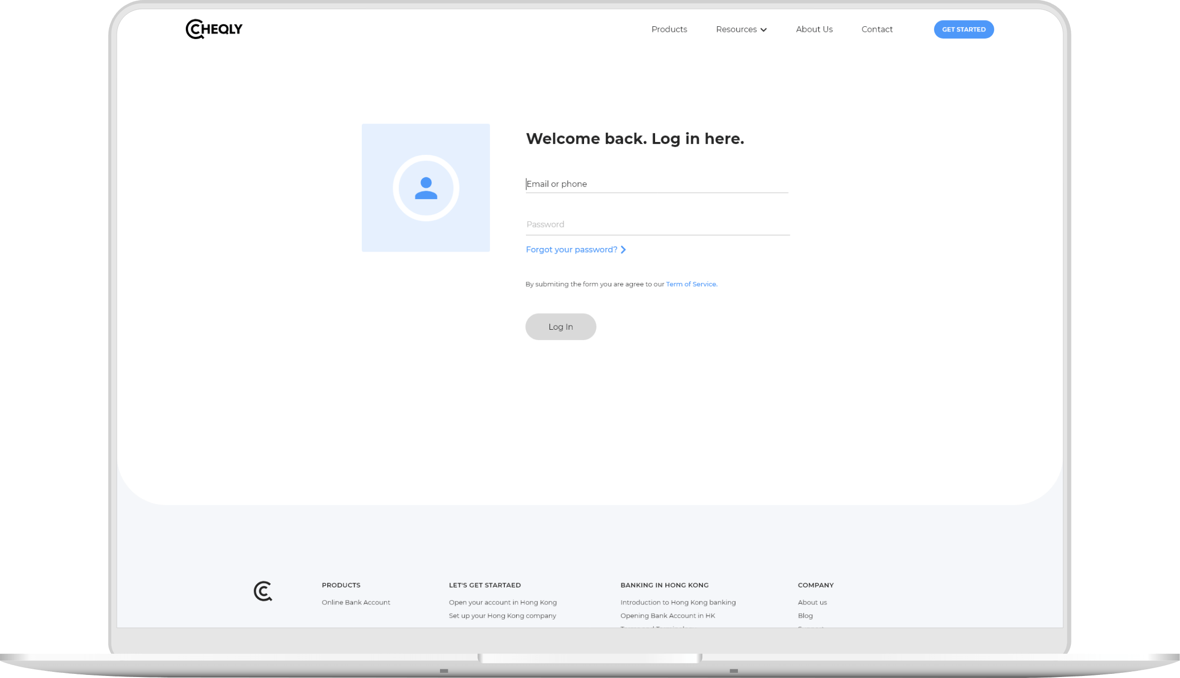
Task: Click chevron next to Forgot your password
Action: [x=623, y=250]
